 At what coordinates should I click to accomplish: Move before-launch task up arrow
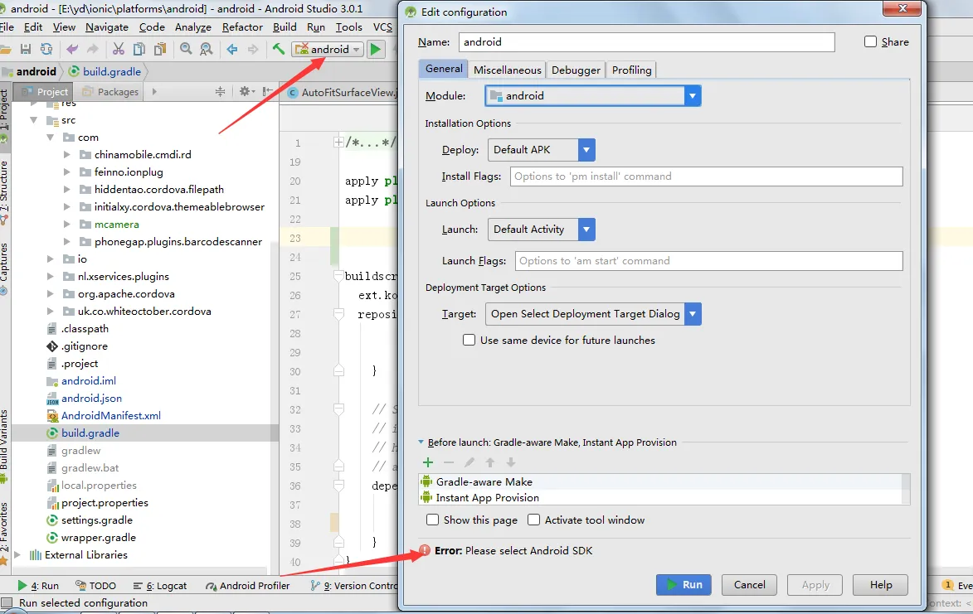pyautogui.click(x=490, y=462)
